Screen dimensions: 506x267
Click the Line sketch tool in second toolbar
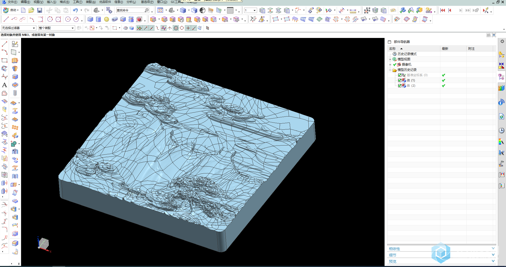pos(6,19)
